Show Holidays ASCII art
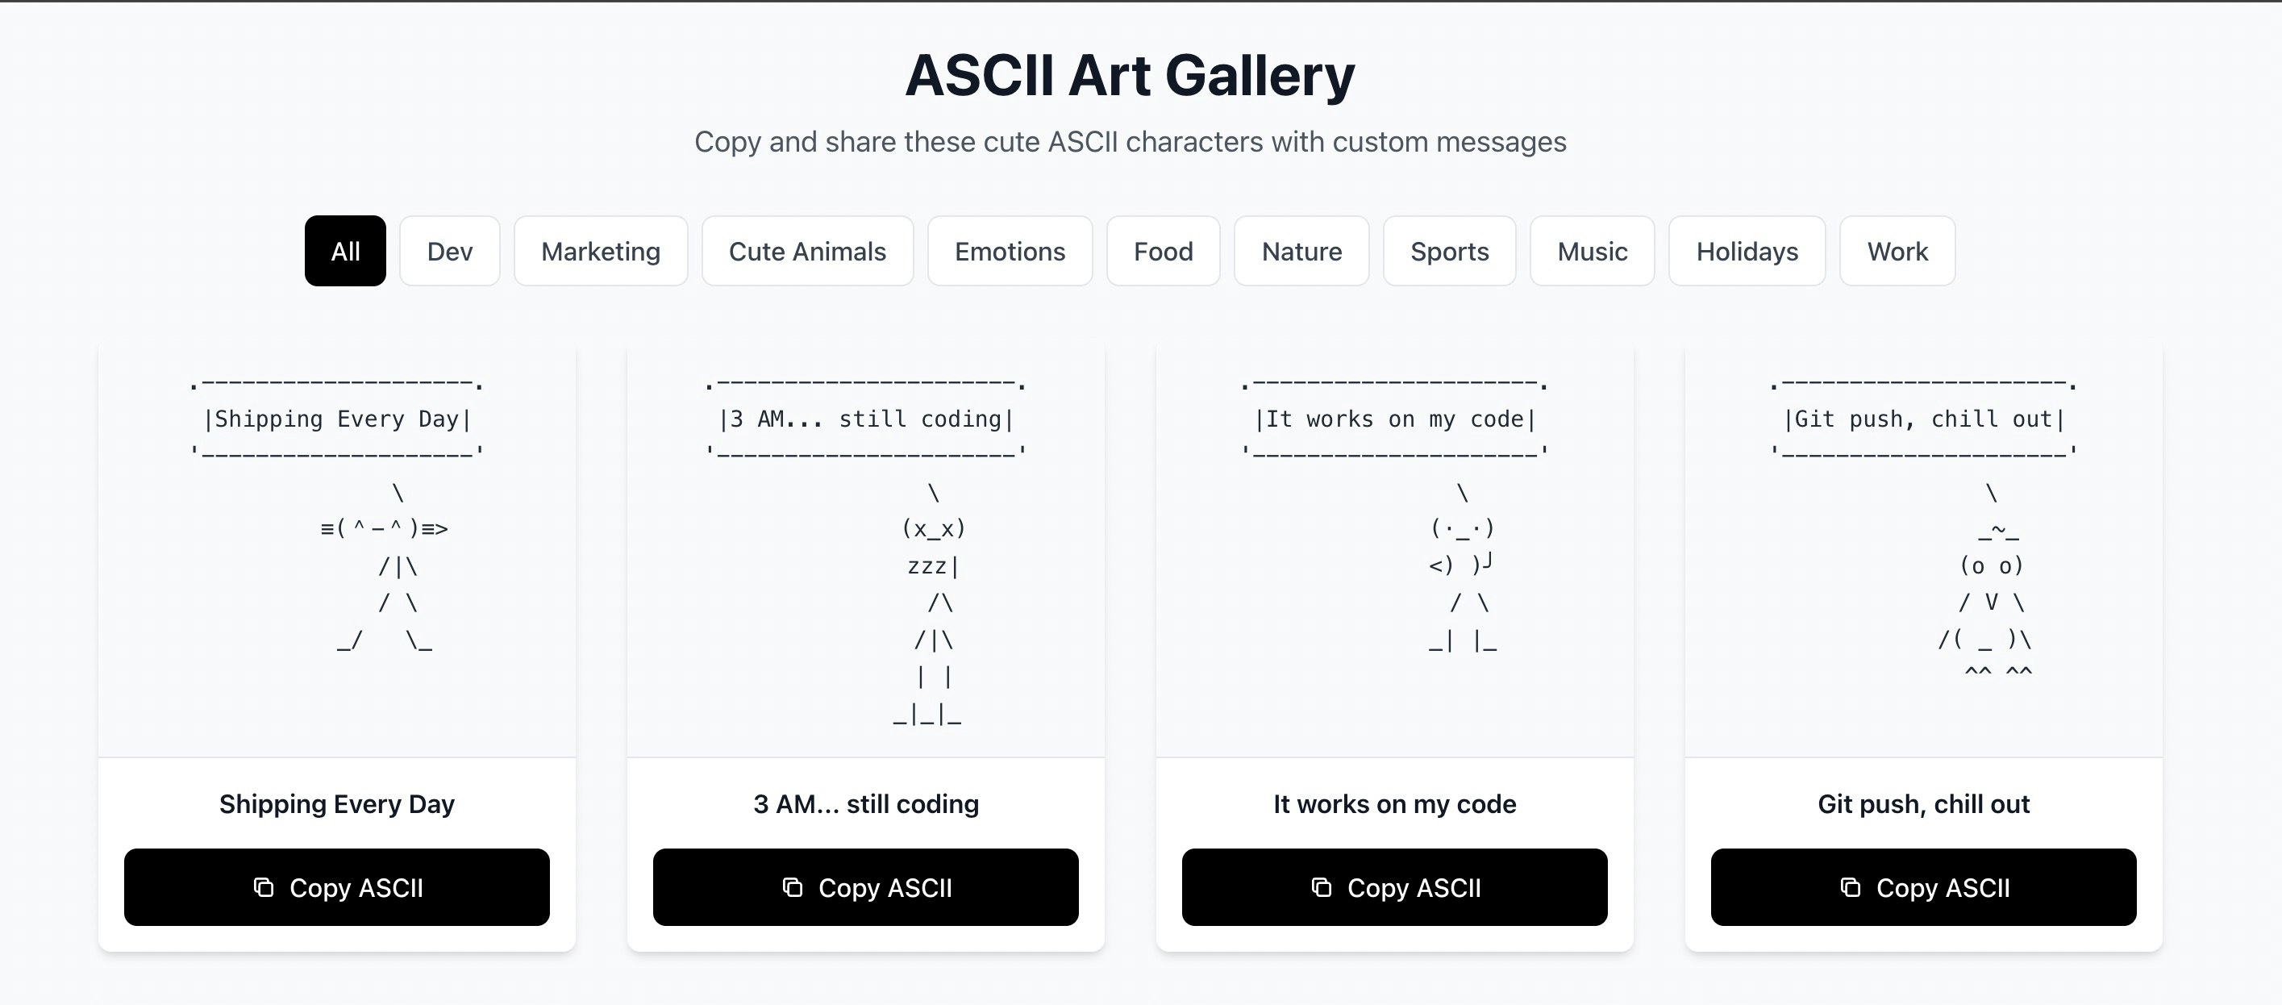Image resolution: width=2282 pixels, height=1005 pixels. tap(1746, 251)
